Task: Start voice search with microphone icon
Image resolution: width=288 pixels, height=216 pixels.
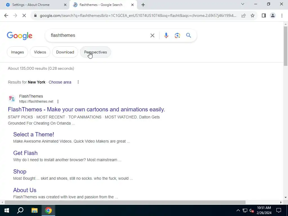Action: pyautogui.click(x=166, y=35)
